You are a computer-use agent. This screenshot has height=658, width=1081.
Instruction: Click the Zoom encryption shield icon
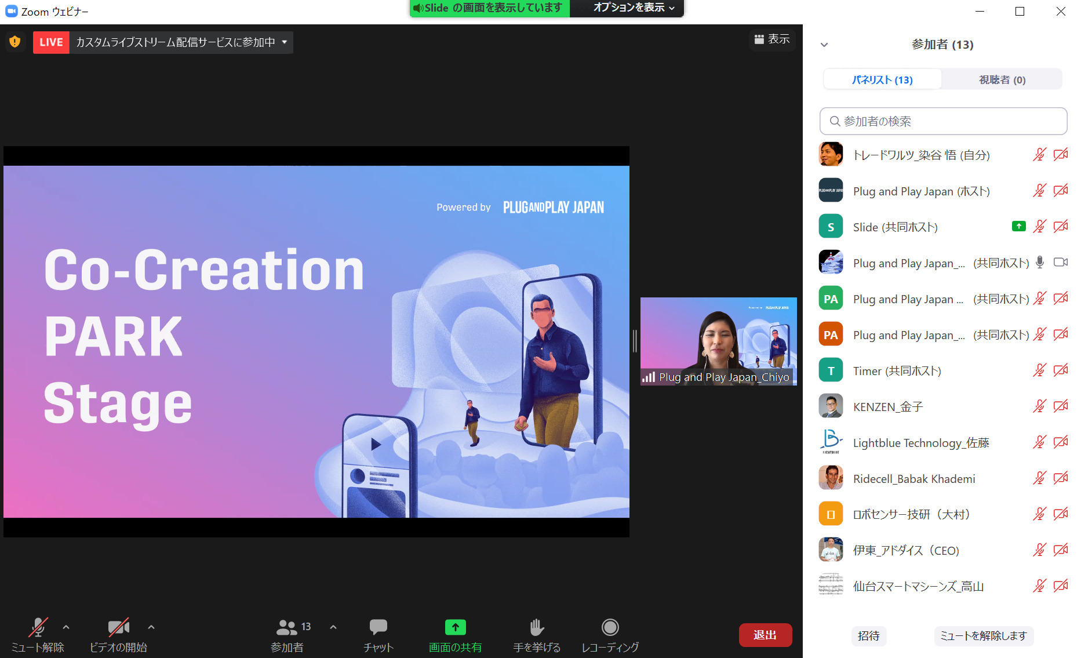(15, 42)
